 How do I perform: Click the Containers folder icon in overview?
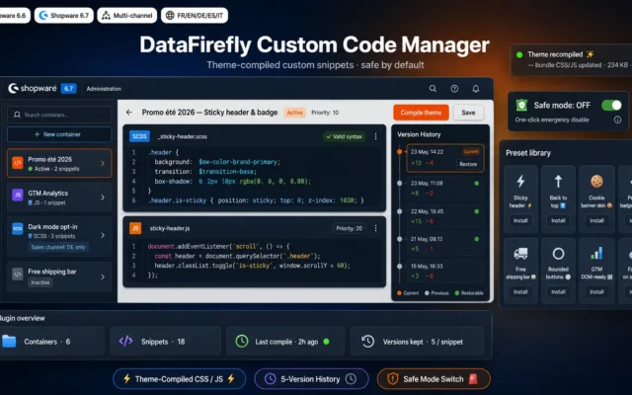[x=9, y=342]
